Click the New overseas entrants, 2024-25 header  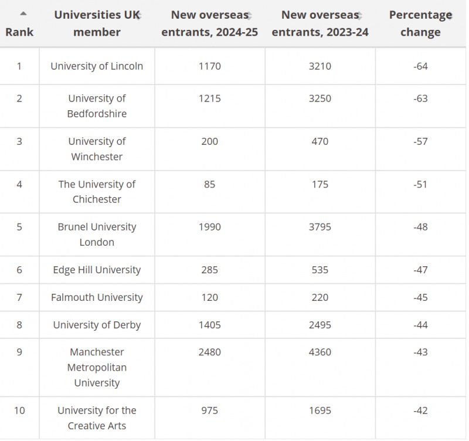click(x=209, y=23)
